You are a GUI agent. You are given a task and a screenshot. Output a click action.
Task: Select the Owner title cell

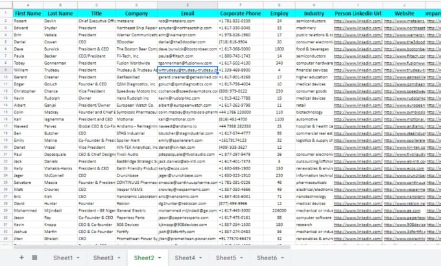97,98
